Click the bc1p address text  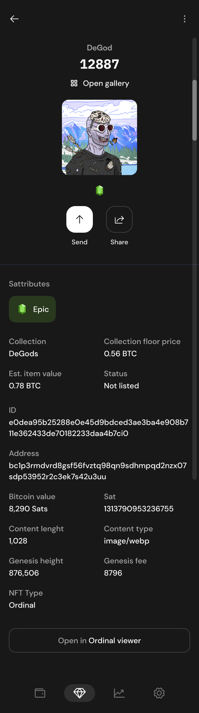click(x=98, y=471)
